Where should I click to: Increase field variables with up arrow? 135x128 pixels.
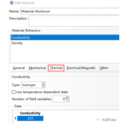pos(67,98)
